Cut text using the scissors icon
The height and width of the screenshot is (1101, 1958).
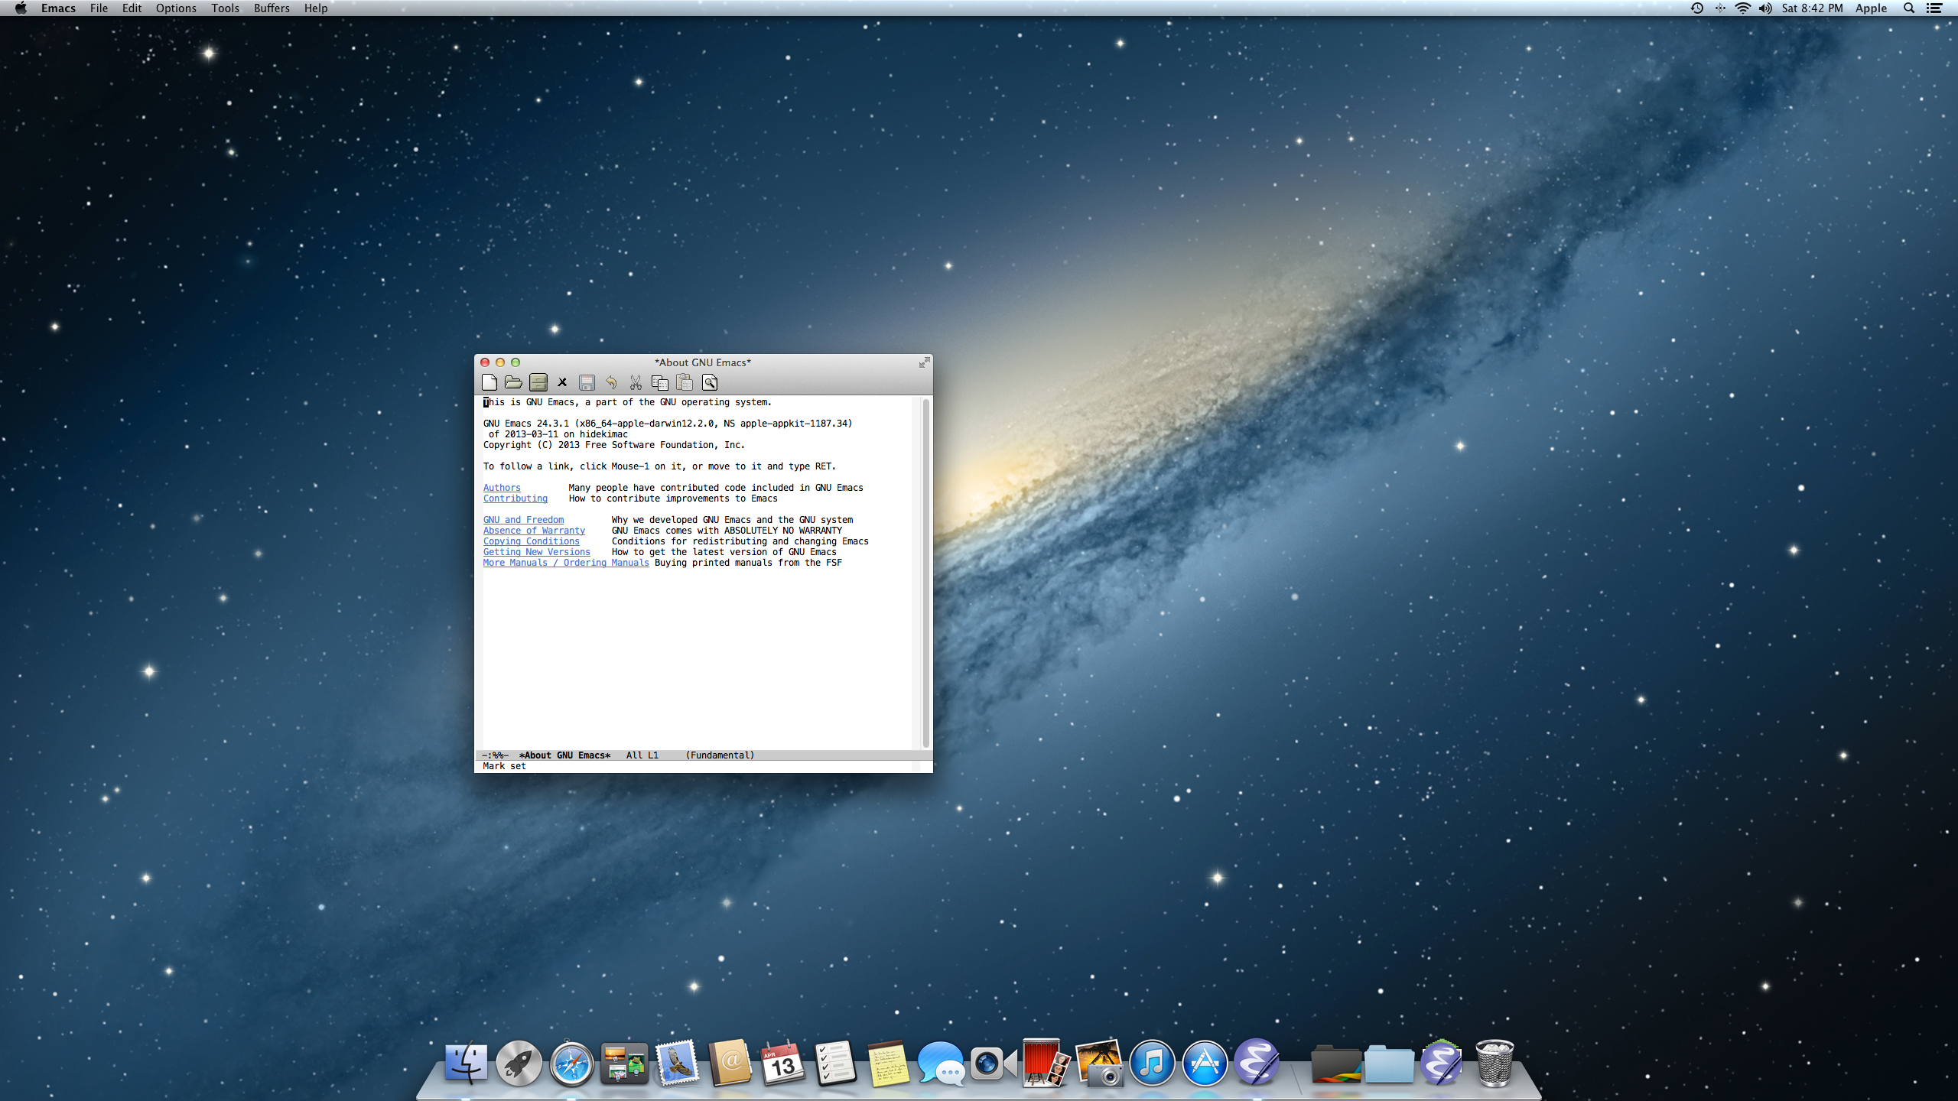click(x=636, y=382)
